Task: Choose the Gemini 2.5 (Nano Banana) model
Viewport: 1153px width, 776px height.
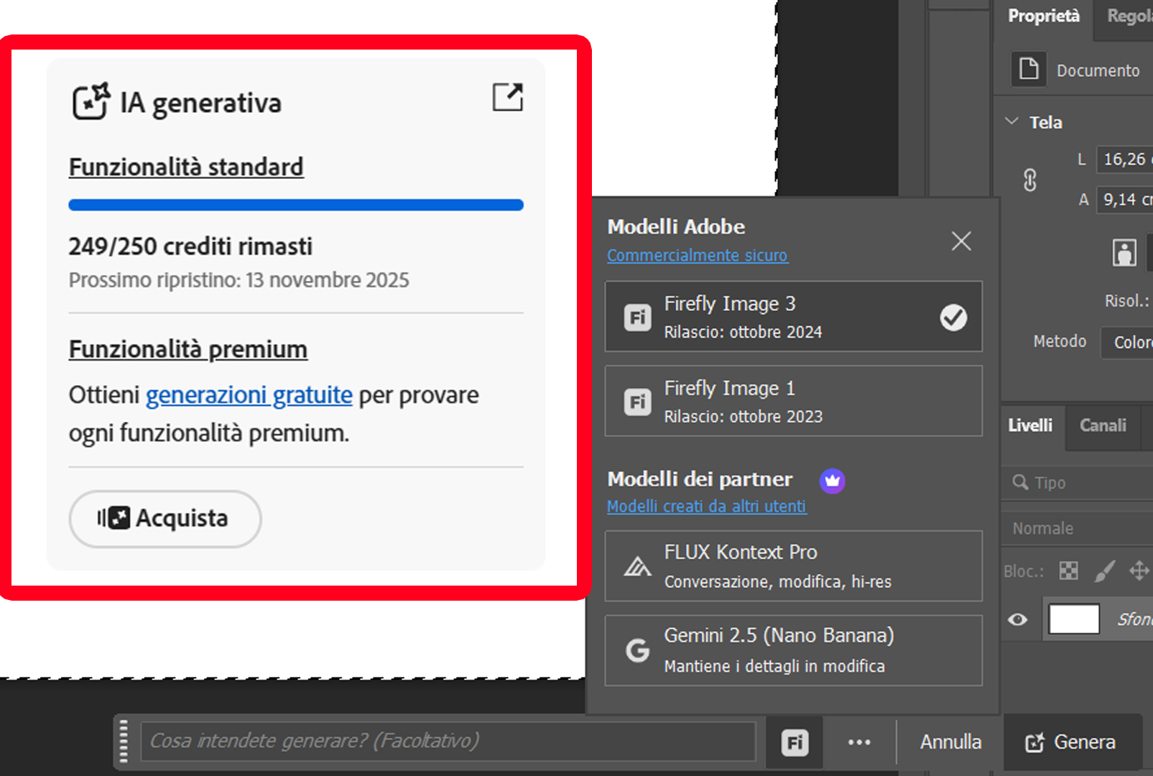Action: pos(794,650)
